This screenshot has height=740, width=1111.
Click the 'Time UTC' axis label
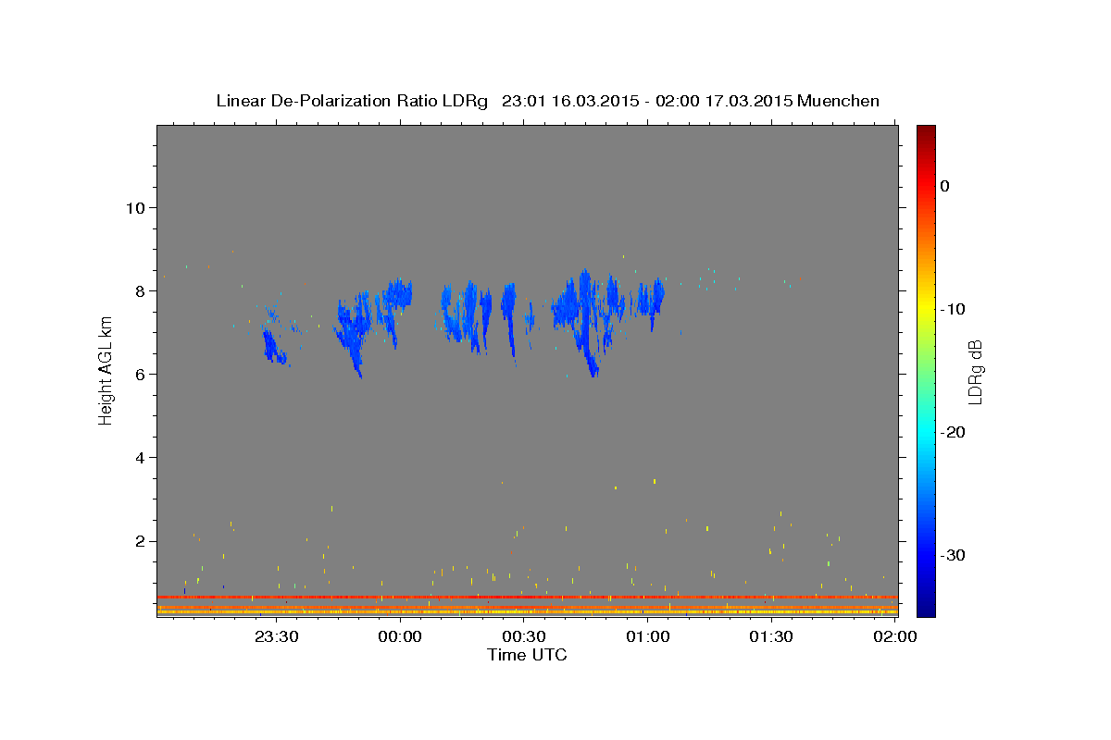(527, 655)
